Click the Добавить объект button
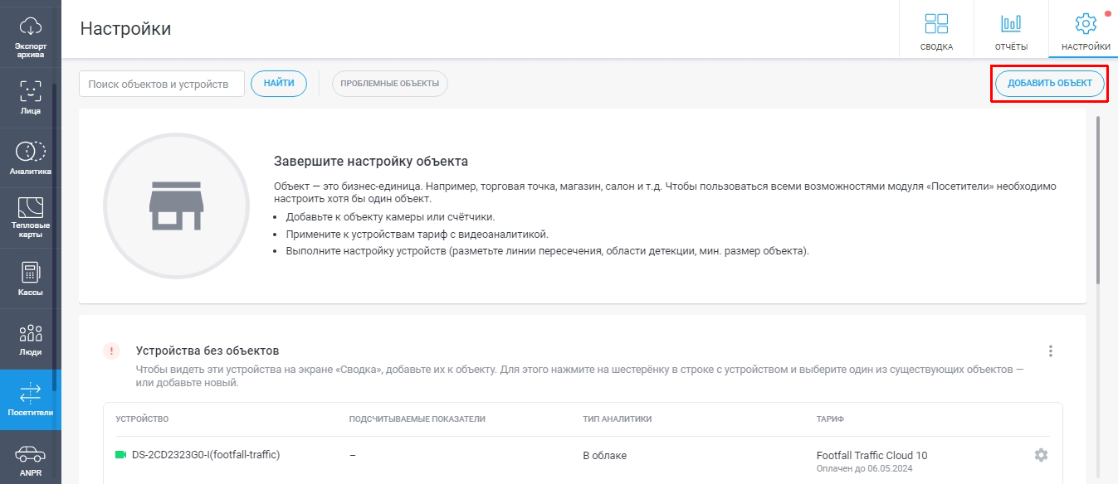 [1050, 84]
